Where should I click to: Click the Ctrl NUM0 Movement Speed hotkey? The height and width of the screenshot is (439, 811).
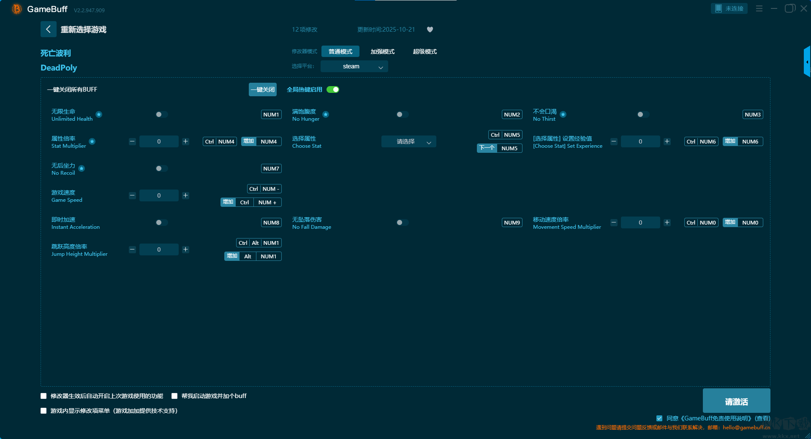(701, 222)
